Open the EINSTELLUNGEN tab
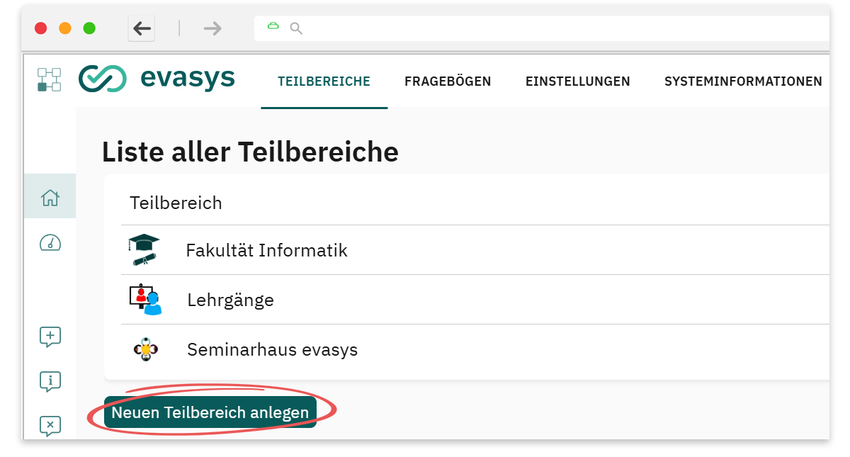 (578, 81)
